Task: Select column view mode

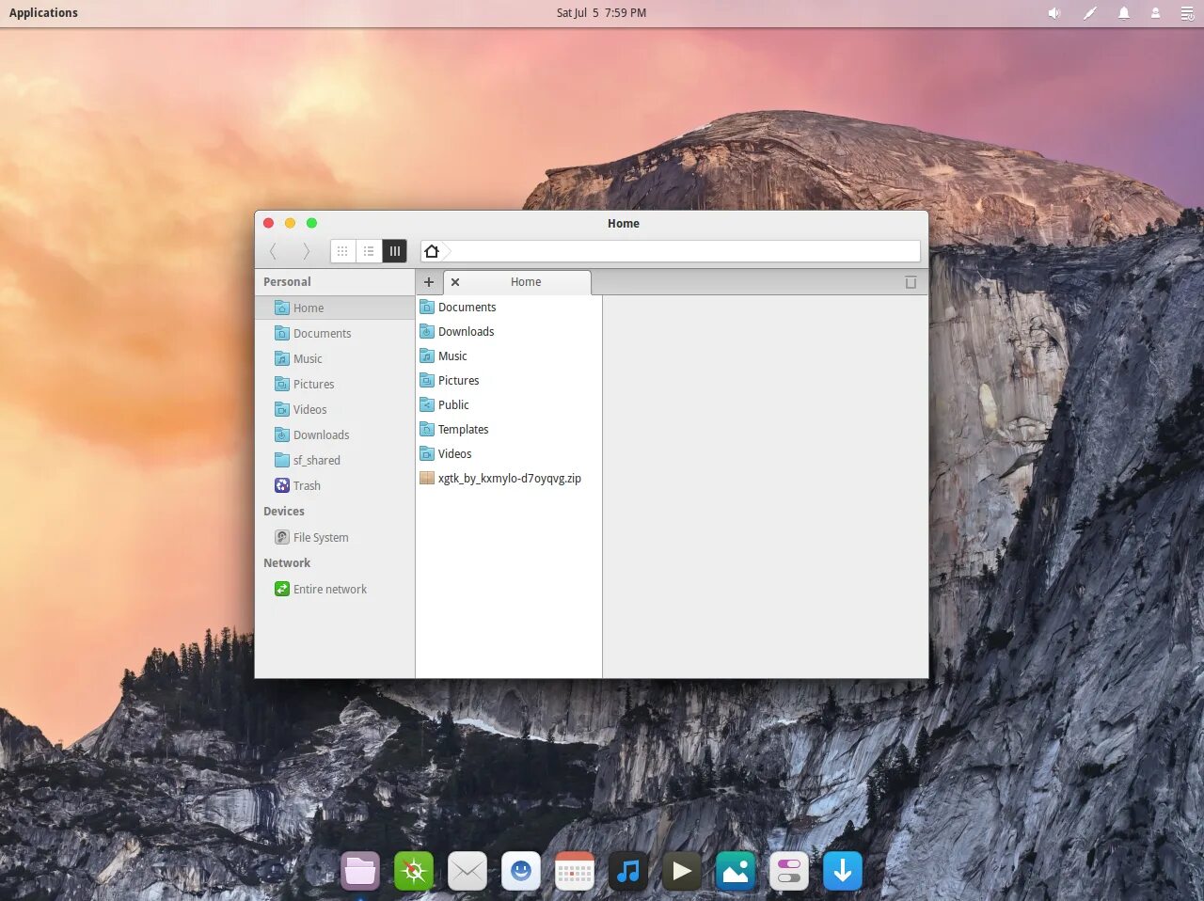Action: pyautogui.click(x=395, y=251)
